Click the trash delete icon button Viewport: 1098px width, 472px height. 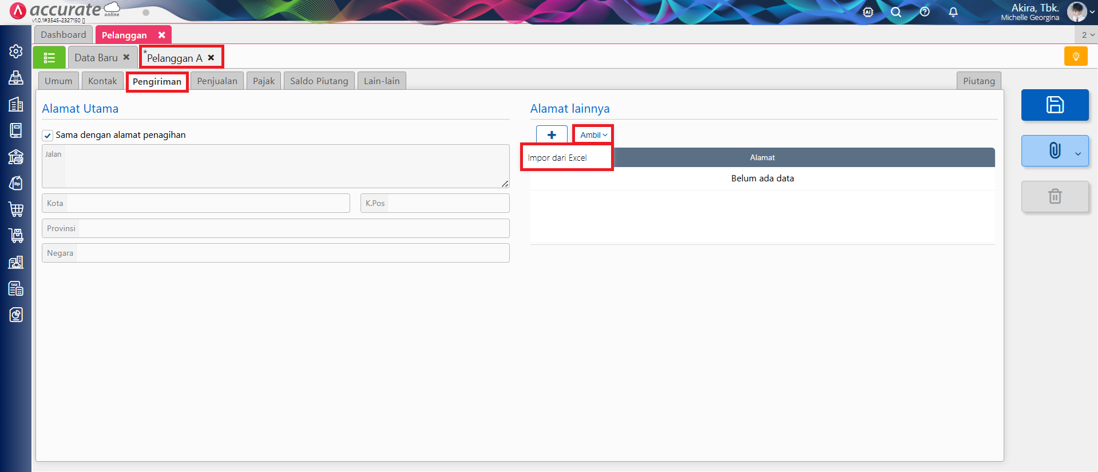click(x=1055, y=196)
